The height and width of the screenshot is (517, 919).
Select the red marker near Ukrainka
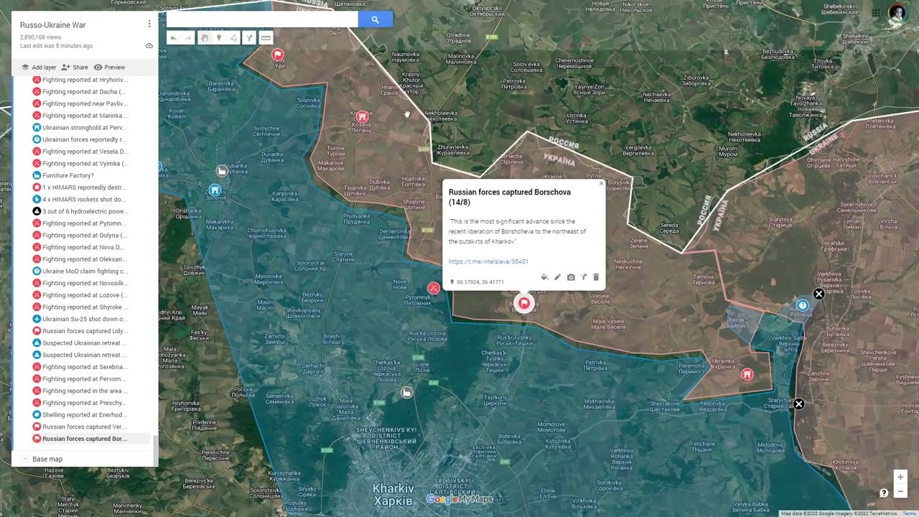(x=747, y=374)
